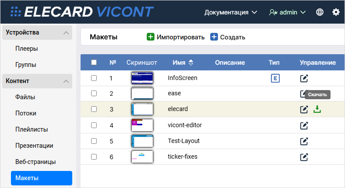
Task: Click the globe language icon
Action: coord(320,12)
